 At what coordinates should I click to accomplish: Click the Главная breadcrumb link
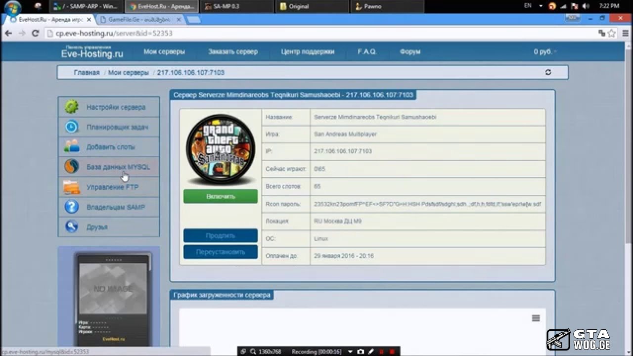tap(87, 73)
